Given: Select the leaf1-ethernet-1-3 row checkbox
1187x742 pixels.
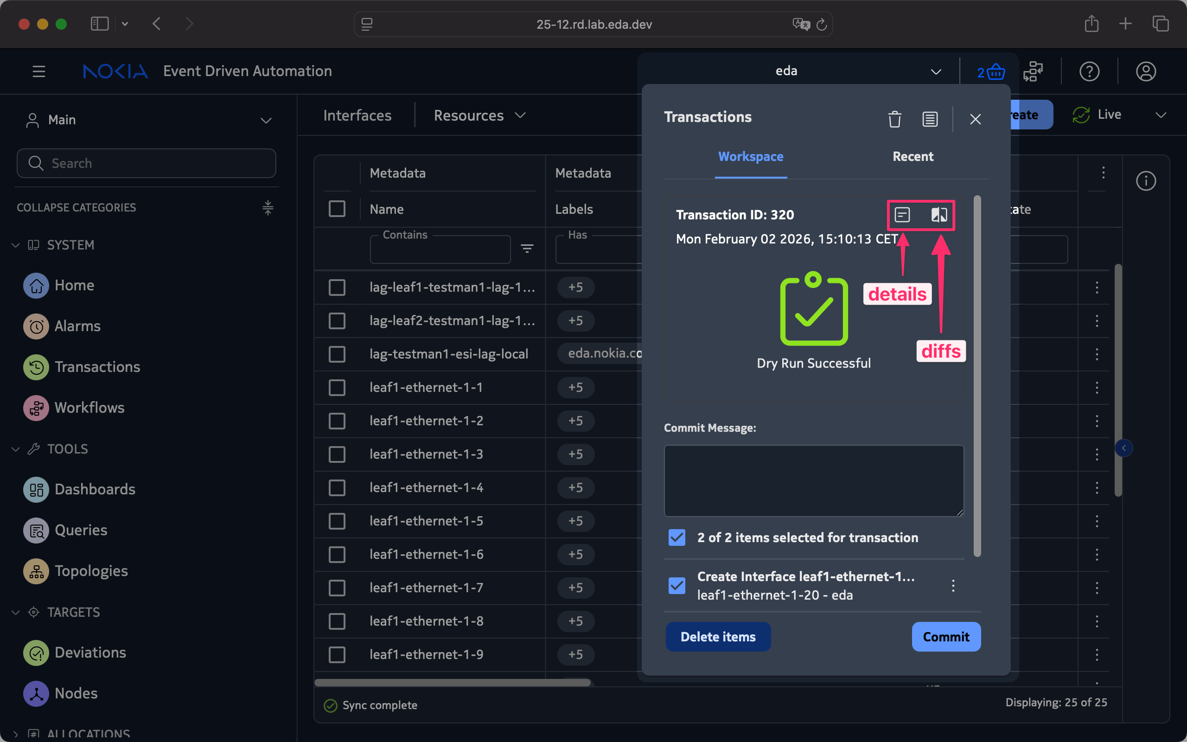Looking at the screenshot, I should pyautogui.click(x=337, y=454).
